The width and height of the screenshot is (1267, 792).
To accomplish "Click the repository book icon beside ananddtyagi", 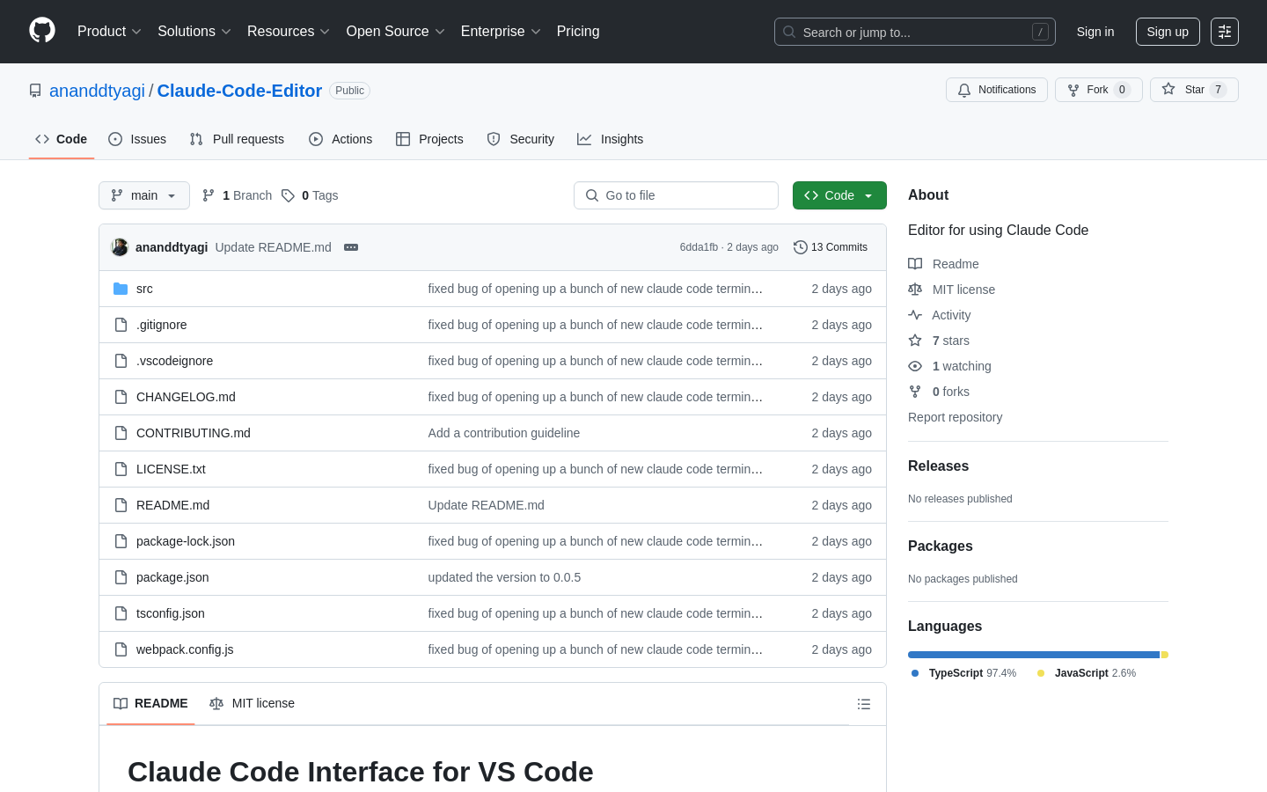I will point(35,91).
